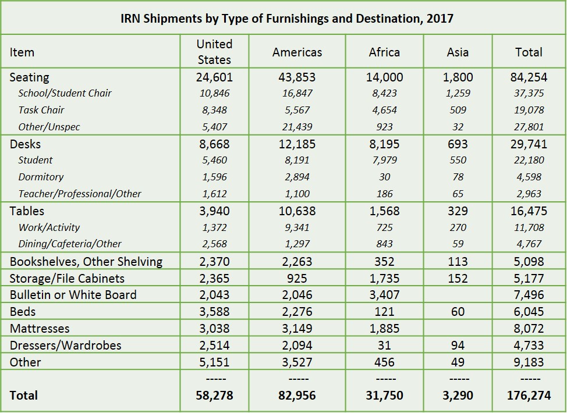This screenshot has width=567, height=413.
Task: Select the 'Item' column header
Action: (22, 52)
